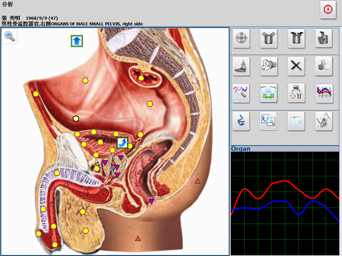Click the canister with outward arrows button
This screenshot has width=342, height=256.
coord(268,38)
